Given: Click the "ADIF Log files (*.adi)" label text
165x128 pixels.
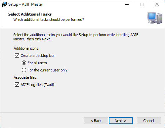Looking at the screenshot, I should coord(37,85).
